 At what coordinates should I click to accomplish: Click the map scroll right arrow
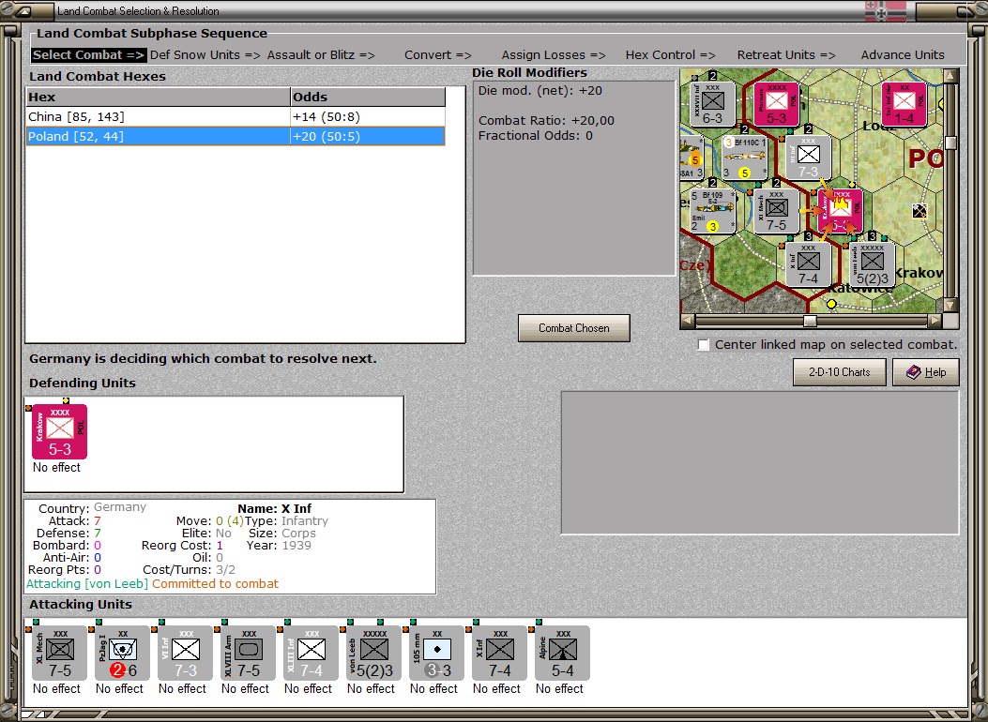[x=935, y=321]
